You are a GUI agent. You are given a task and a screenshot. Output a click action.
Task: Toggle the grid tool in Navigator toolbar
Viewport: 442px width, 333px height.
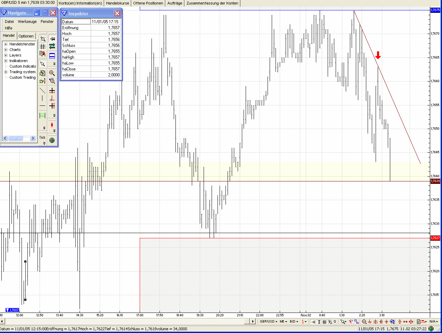pos(42,46)
